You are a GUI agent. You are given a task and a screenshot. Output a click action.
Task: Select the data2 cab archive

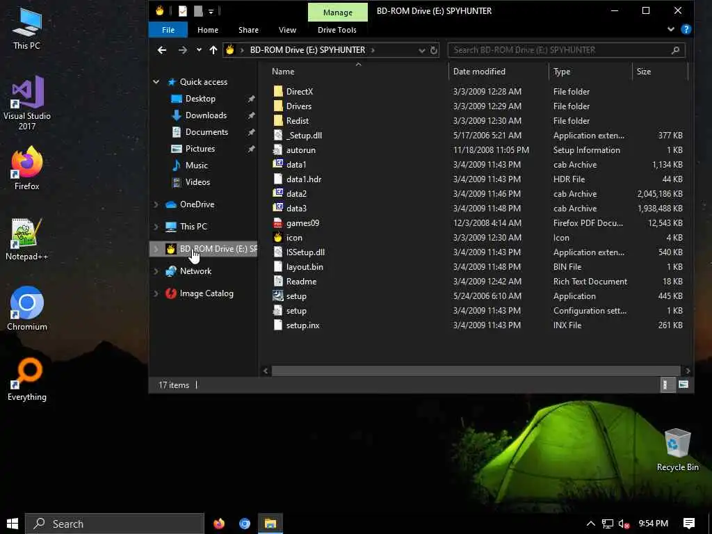pyautogui.click(x=296, y=194)
